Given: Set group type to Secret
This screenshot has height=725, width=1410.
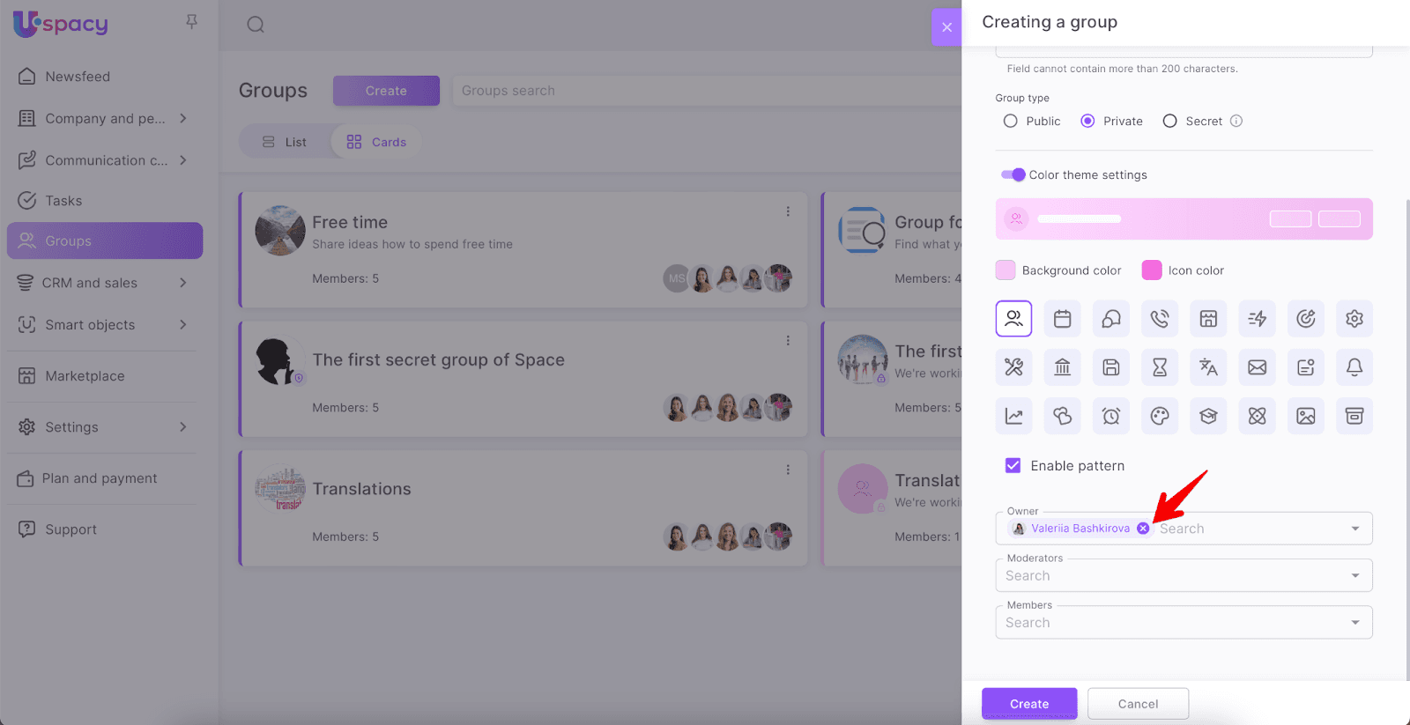Looking at the screenshot, I should click(1169, 121).
